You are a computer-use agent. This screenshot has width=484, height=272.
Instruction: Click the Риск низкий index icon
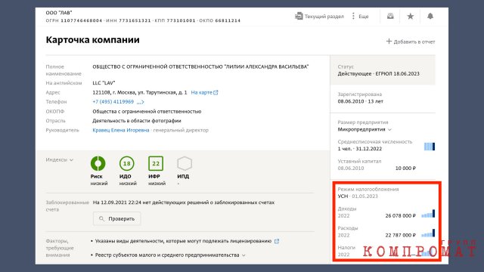coord(98,163)
